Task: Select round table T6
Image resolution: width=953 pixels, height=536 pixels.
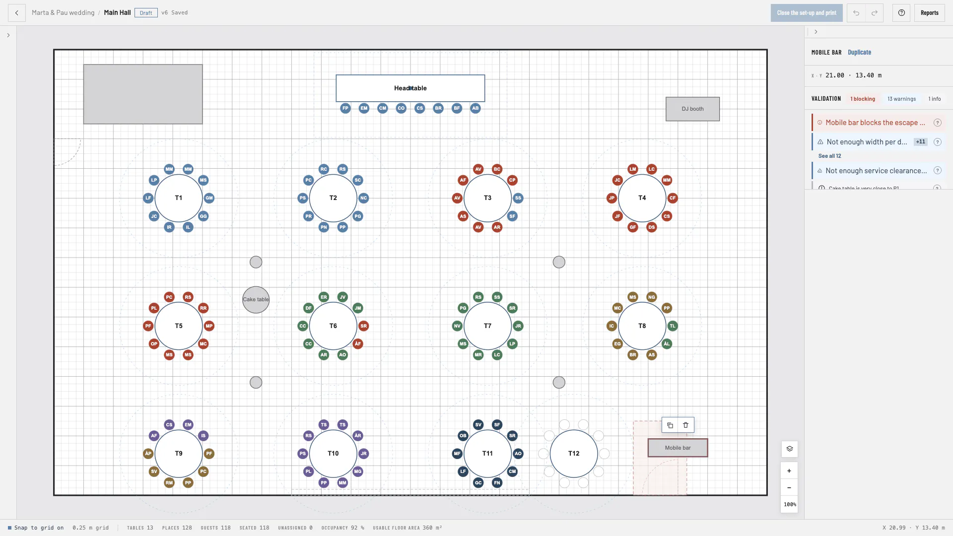Action: point(333,326)
